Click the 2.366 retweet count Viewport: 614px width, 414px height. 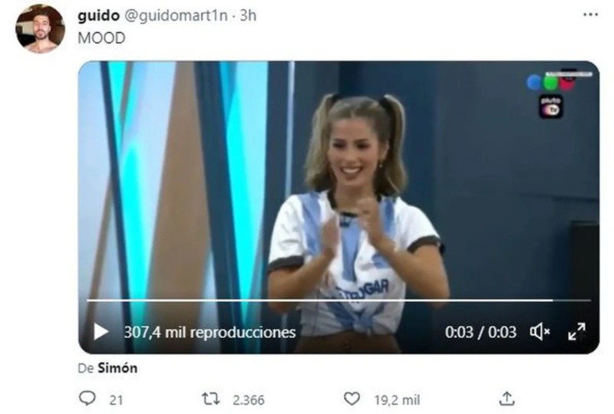point(248,400)
